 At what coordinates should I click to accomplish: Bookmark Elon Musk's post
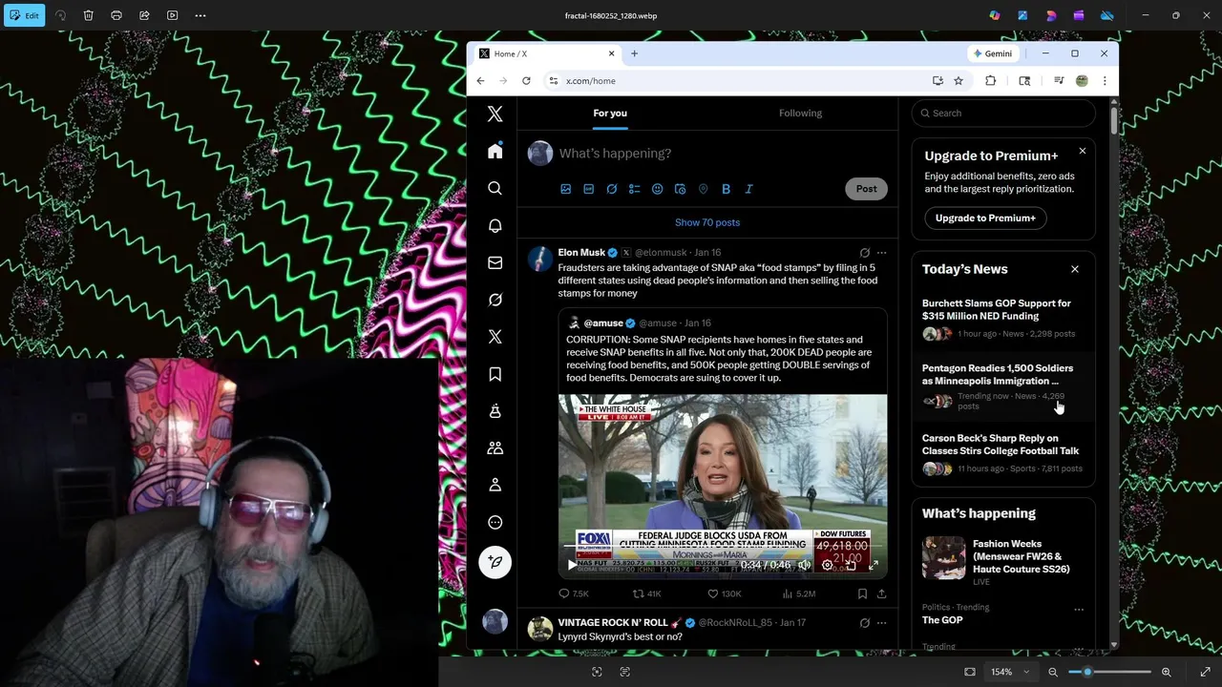point(862,593)
